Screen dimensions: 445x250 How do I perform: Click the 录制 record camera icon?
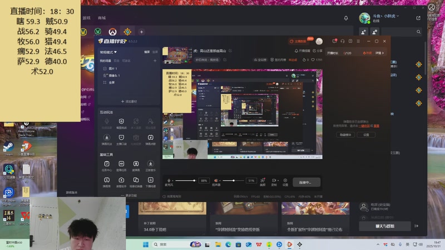[x=274, y=180]
